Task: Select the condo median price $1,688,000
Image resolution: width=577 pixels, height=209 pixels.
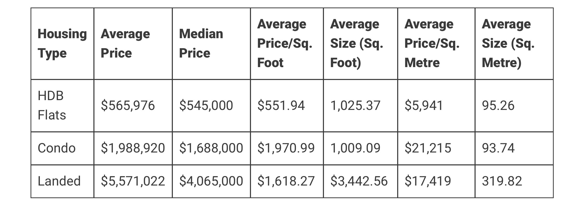Action: 211,148
